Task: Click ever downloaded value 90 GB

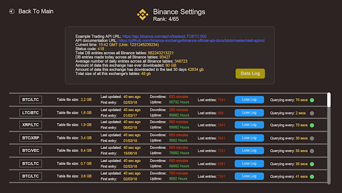Action: point(171,66)
